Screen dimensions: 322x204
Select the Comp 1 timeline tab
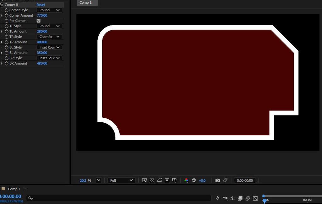click(x=14, y=189)
